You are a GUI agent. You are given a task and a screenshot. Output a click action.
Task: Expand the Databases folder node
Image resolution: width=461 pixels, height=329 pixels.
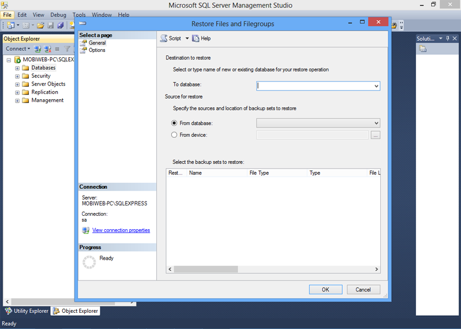tap(17, 68)
